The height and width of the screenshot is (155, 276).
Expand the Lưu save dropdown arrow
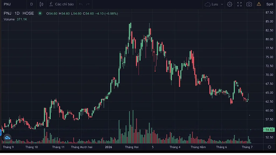click(x=222, y=4)
